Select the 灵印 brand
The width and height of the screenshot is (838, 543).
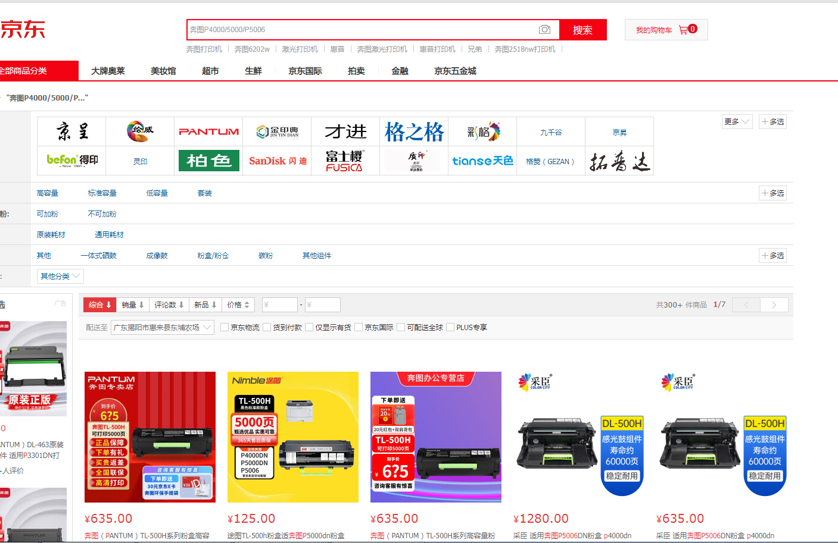tap(140, 161)
